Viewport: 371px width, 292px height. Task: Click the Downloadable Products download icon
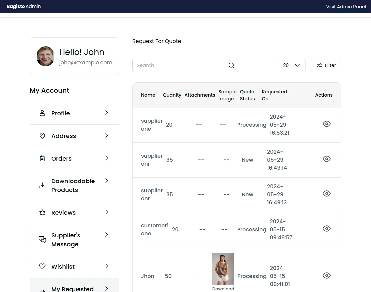pos(42,185)
